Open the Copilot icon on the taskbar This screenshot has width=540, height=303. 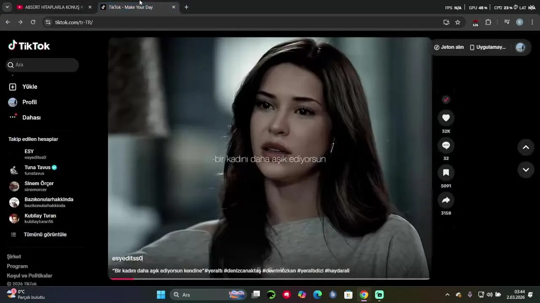click(x=302, y=295)
